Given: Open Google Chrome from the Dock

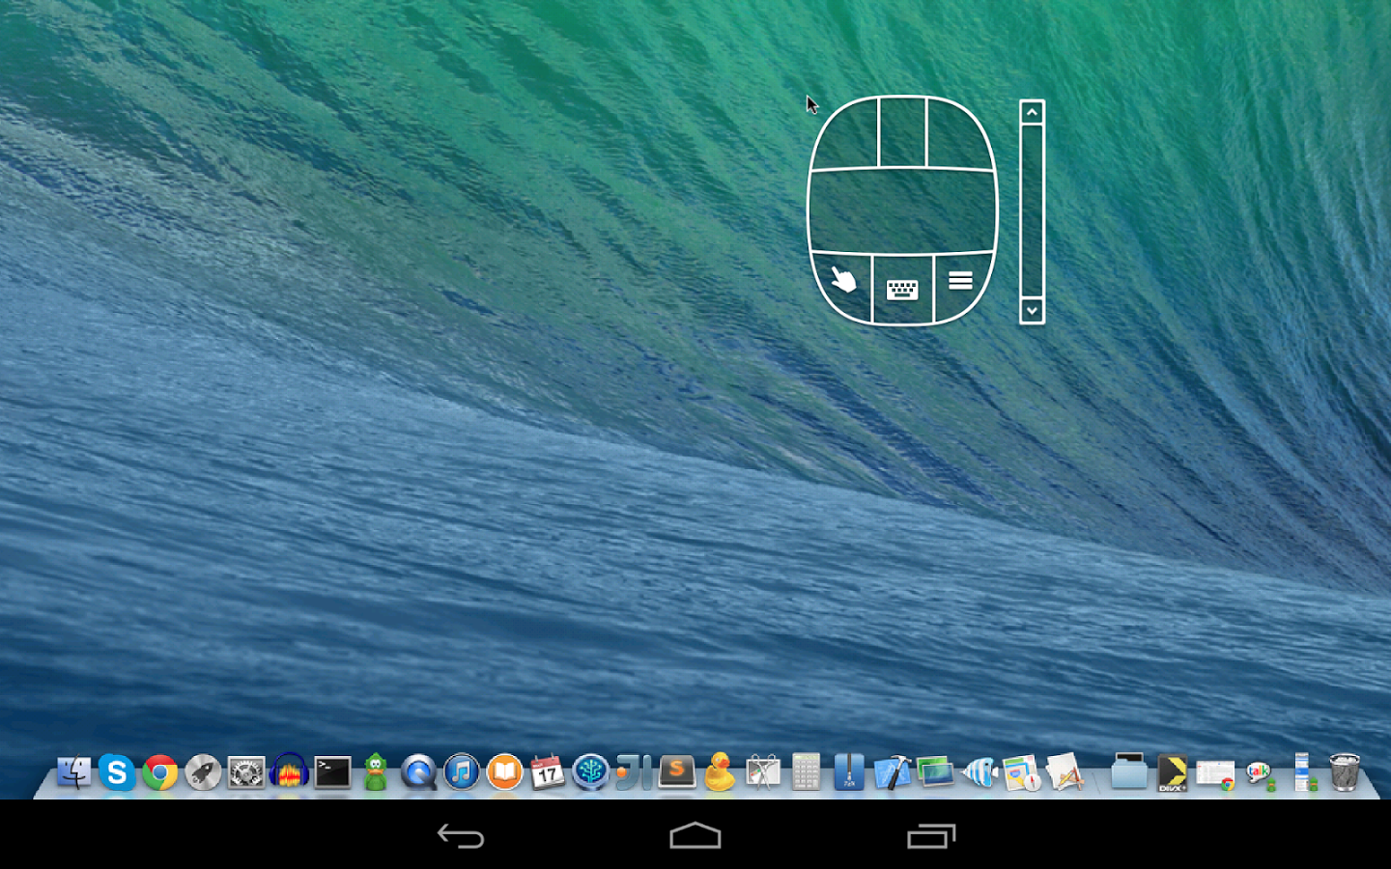Looking at the screenshot, I should point(159,772).
